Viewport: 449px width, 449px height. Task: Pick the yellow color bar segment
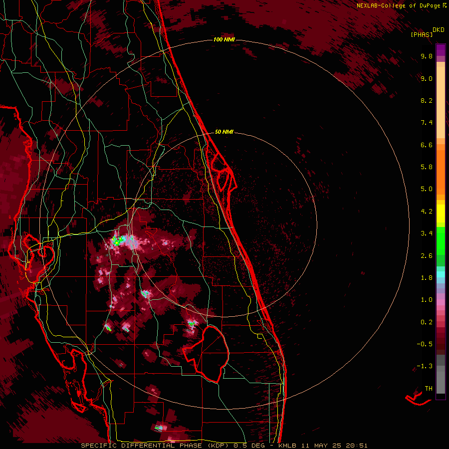point(441,214)
